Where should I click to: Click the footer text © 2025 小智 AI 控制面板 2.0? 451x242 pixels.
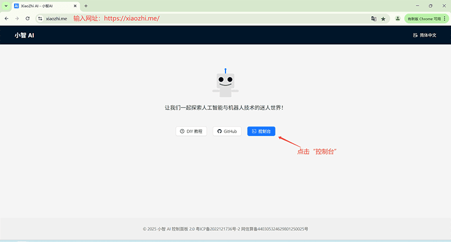(169, 229)
